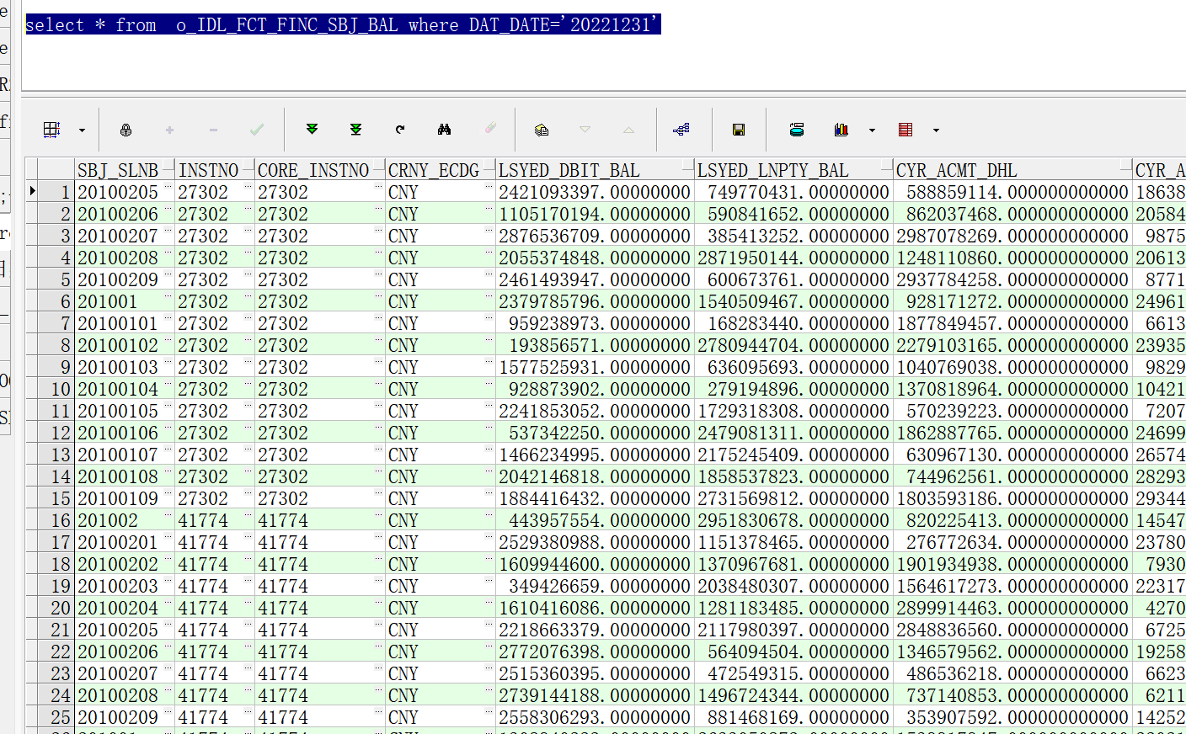Click value 881468169.00000000

[x=793, y=717]
